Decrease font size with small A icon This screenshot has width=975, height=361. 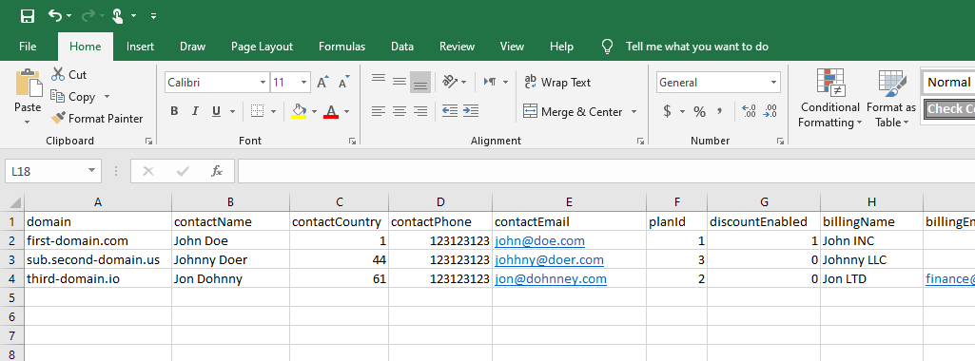pos(343,82)
